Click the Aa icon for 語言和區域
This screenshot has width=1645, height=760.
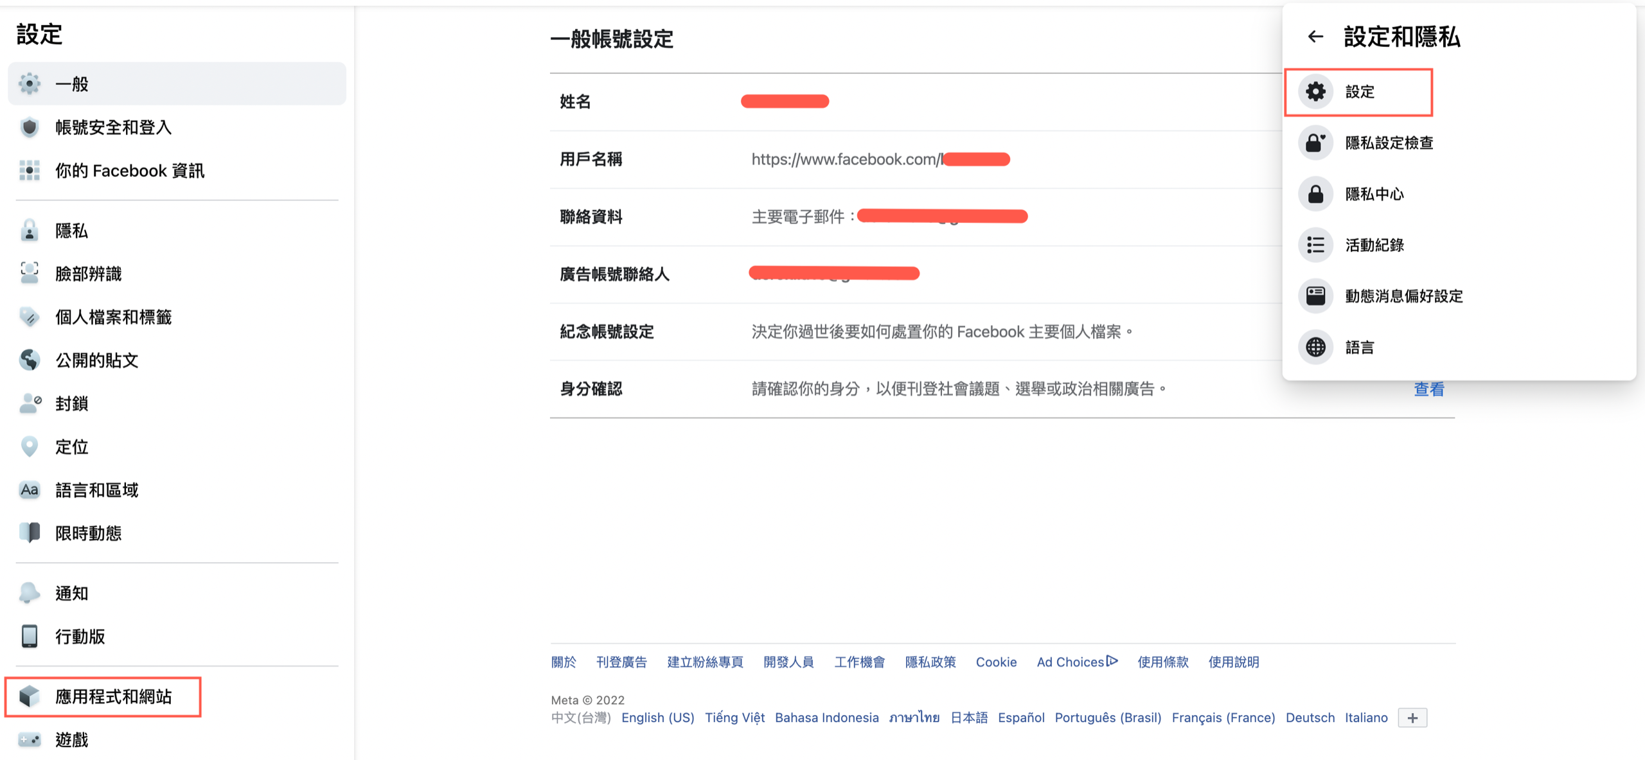click(30, 490)
